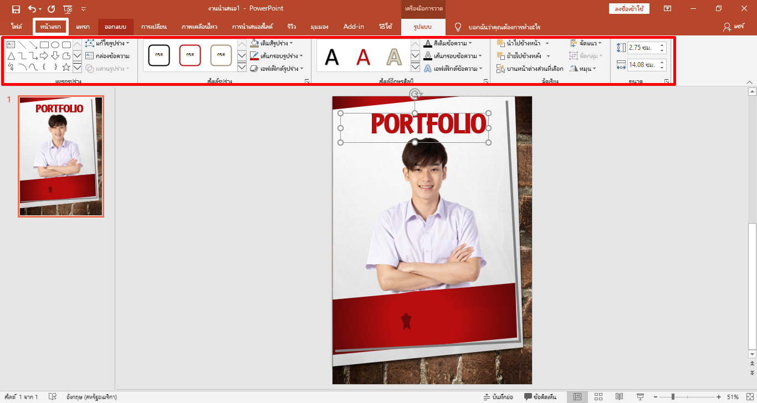Switch to Slide Sorter view in status bar
The image size is (757, 403).
pos(599,397)
